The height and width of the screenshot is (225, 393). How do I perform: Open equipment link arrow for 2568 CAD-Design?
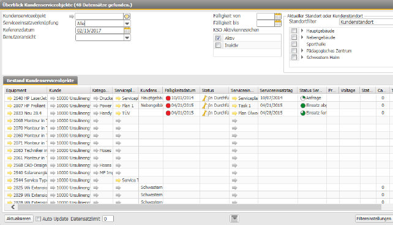click(10, 166)
